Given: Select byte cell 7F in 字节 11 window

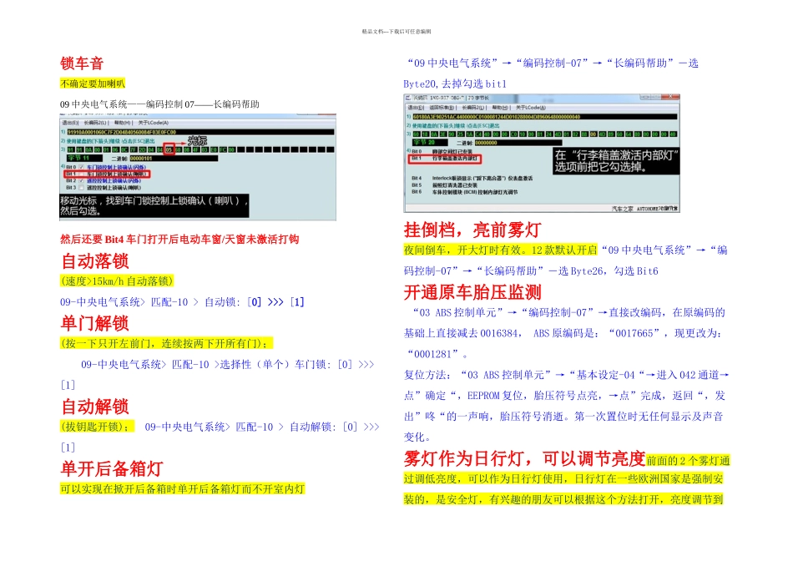Looking at the screenshot, I should [134, 149].
